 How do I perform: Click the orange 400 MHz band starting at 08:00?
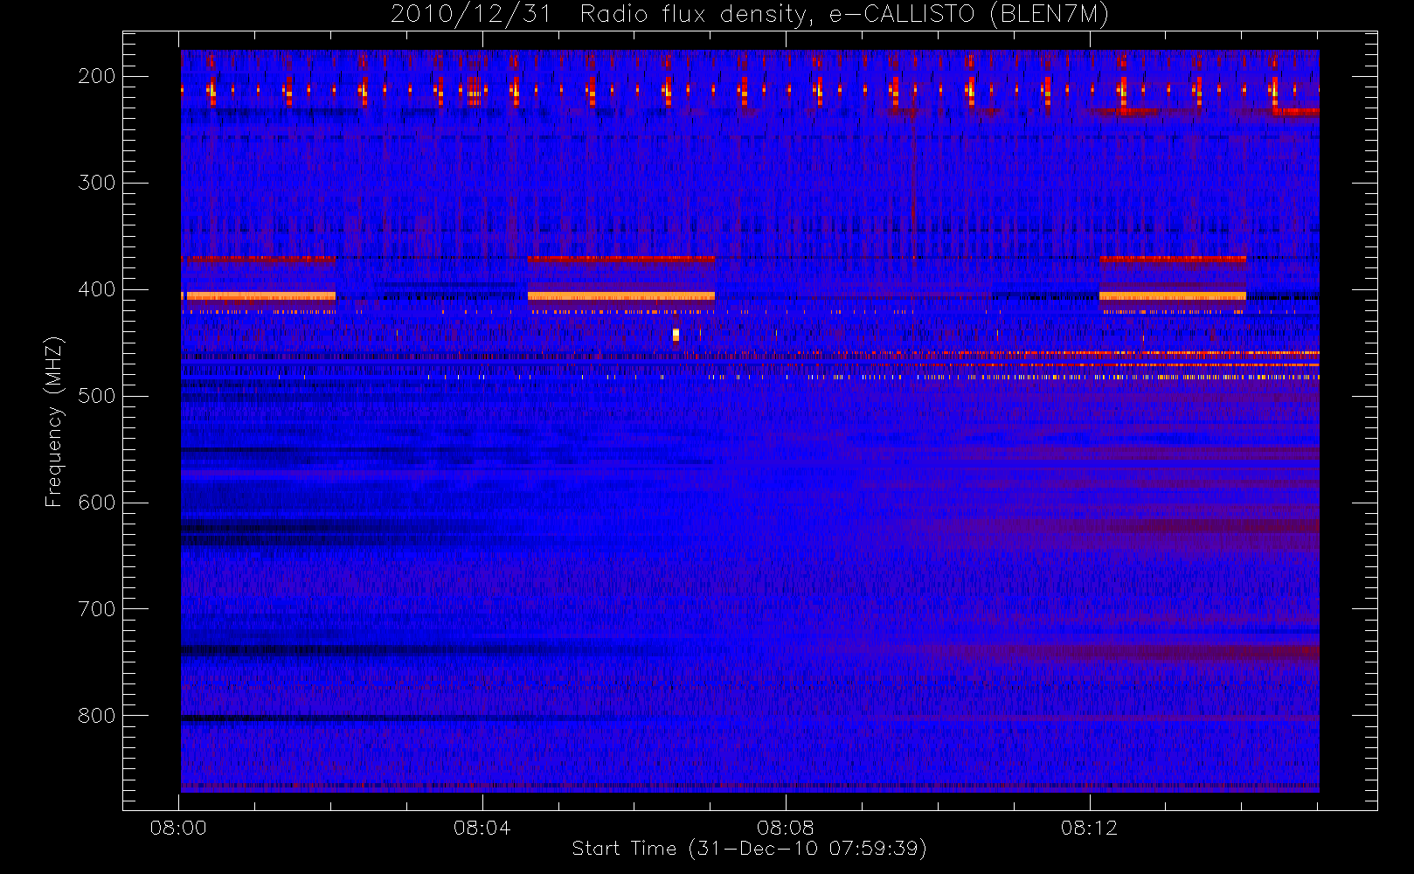259,296
